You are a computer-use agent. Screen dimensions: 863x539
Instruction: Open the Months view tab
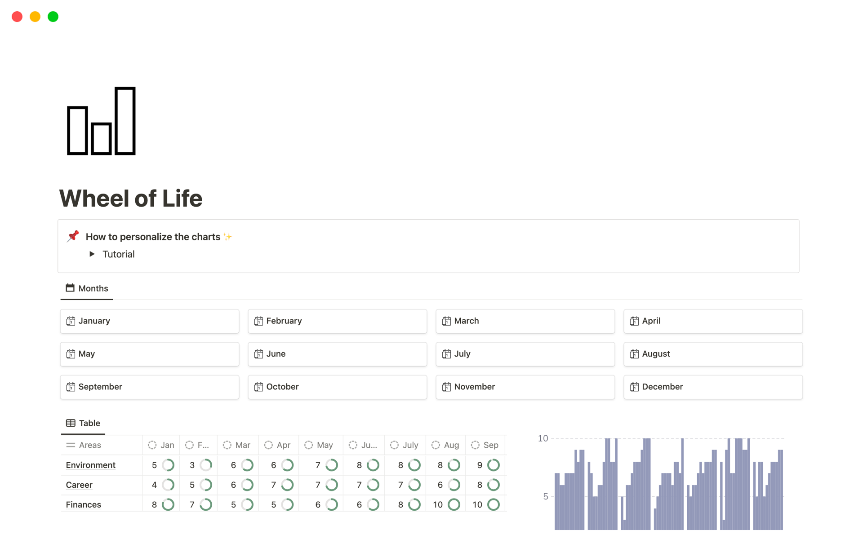[x=87, y=288]
